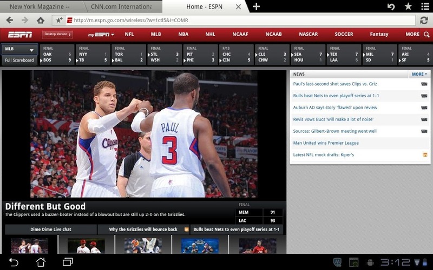Open the NHL section

coord(210,34)
